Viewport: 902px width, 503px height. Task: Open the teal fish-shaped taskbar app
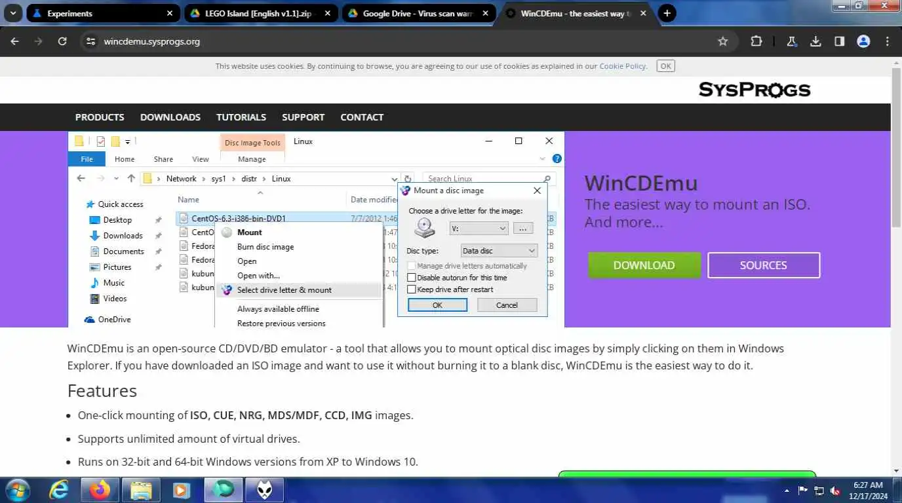pos(223,490)
